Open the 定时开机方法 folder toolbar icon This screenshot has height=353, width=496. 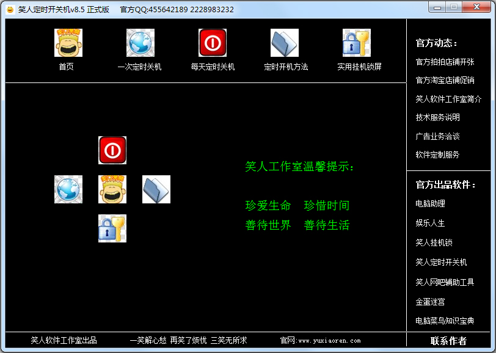(285, 43)
